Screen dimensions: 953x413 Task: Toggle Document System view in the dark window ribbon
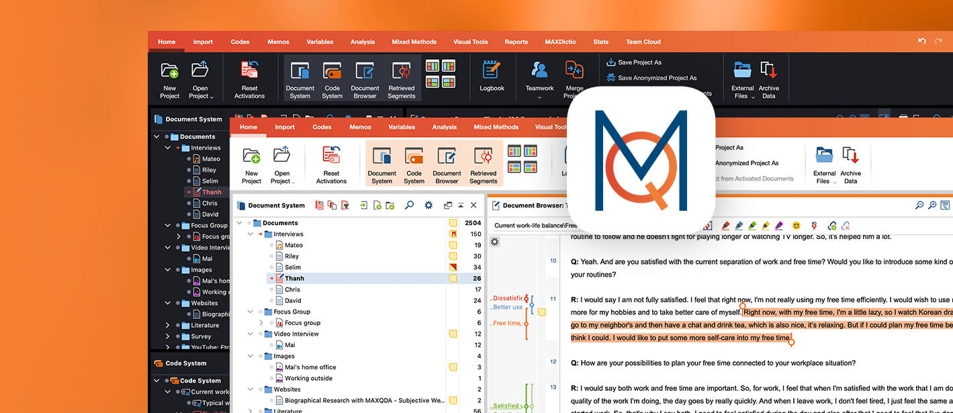[300, 79]
